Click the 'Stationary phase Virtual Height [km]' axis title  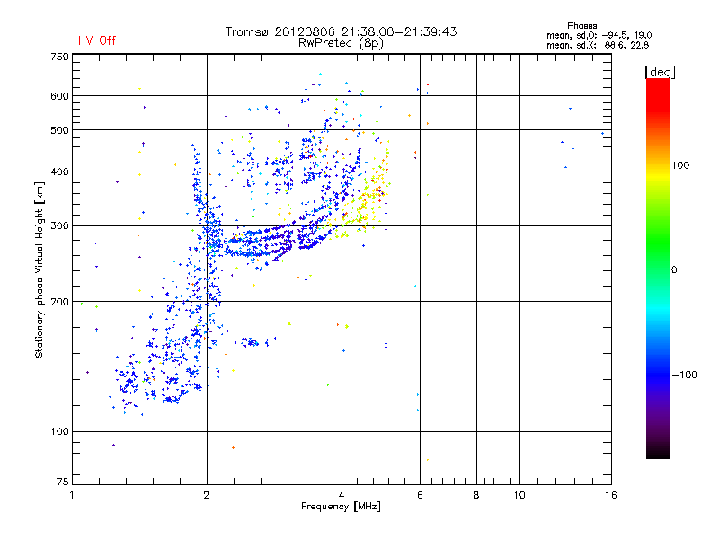(40, 269)
